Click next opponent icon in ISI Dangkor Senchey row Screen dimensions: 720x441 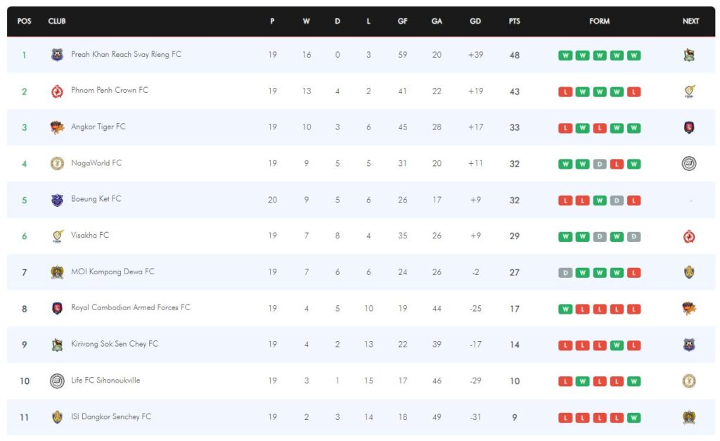tap(689, 417)
